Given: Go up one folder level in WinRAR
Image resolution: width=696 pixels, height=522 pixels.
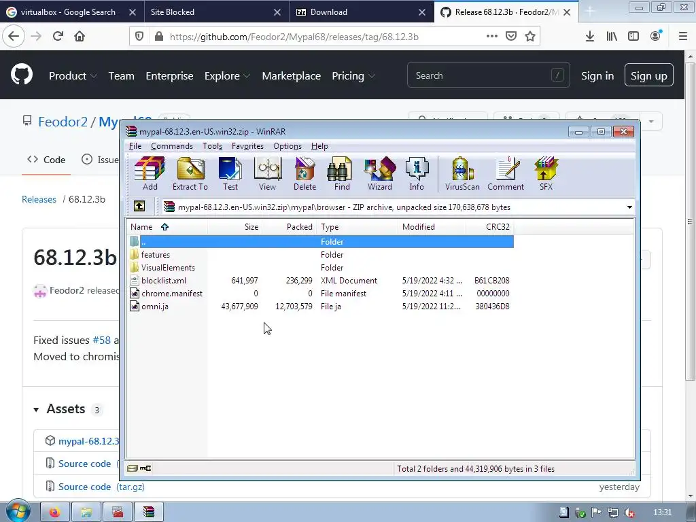Looking at the screenshot, I should pyautogui.click(x=139, y=207).
